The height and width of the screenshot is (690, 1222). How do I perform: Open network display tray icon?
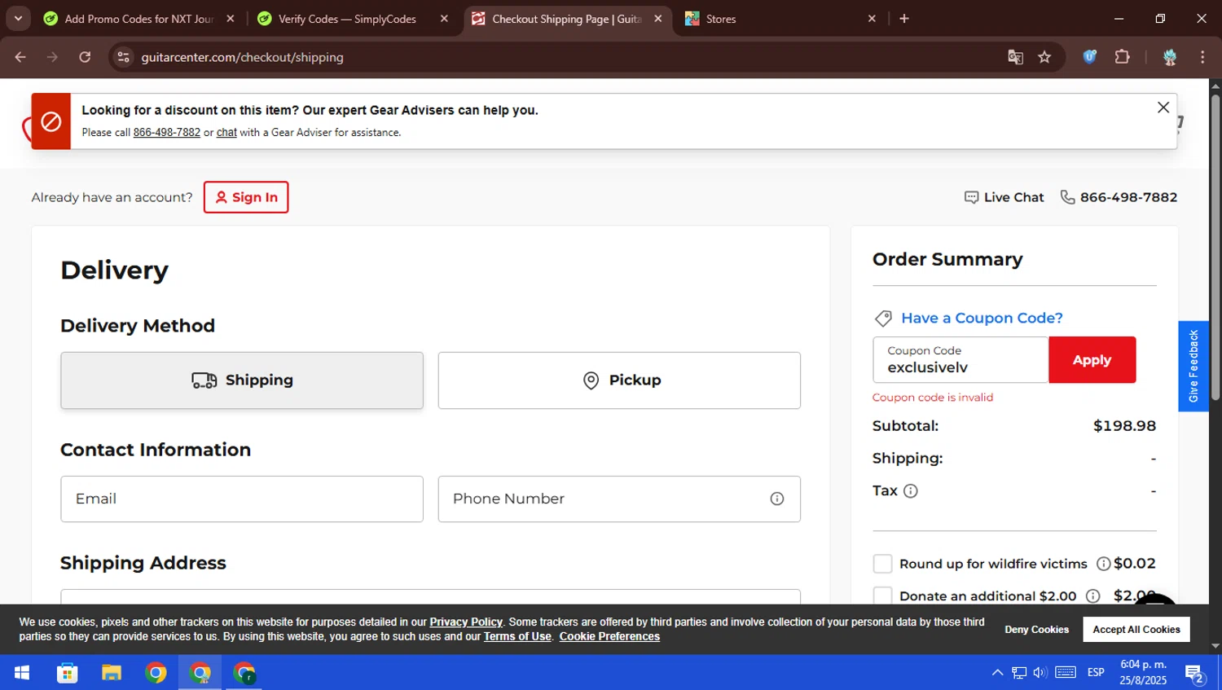point(1019,673)
